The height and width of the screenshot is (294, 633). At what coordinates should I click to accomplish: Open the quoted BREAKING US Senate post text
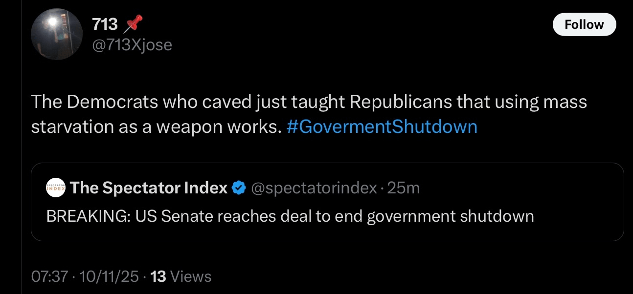click(290, 215)
